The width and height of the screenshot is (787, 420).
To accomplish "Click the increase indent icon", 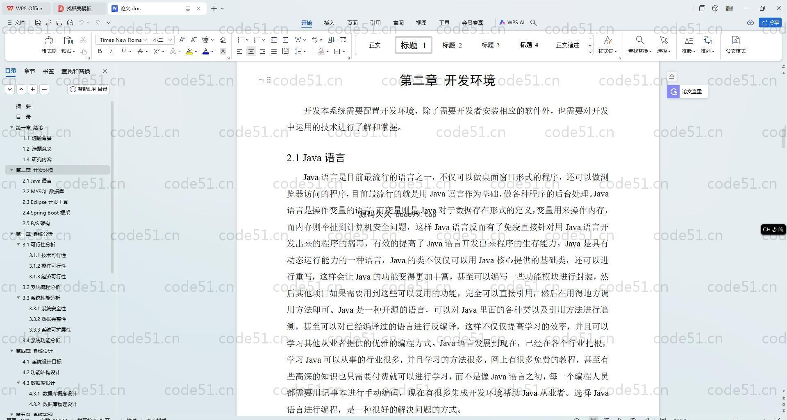I will pos(285,40).
